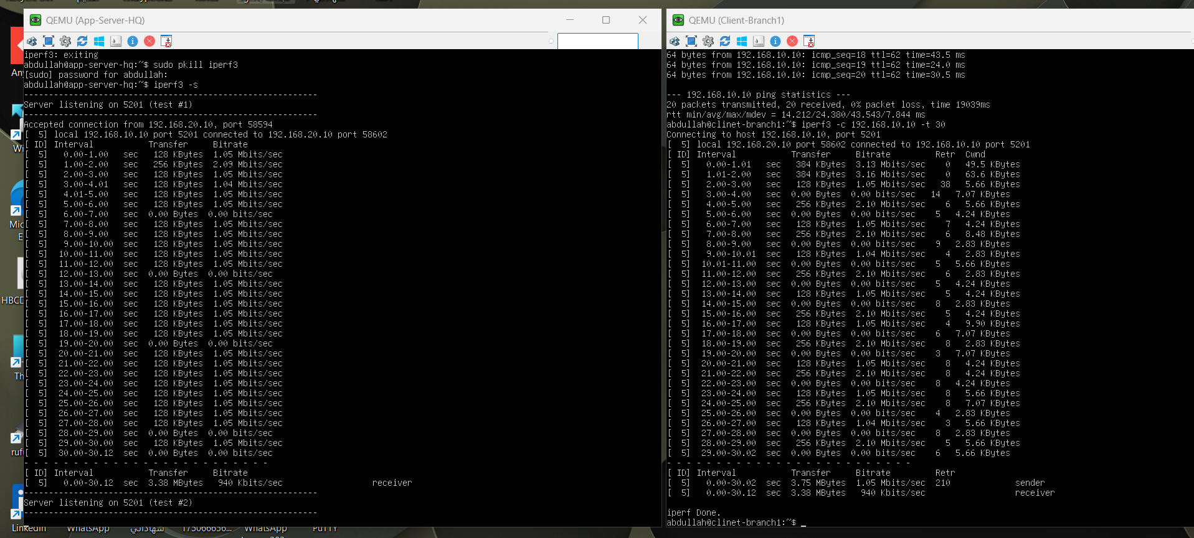
Task: Click '192.168.10.10 ping statistics' line
Action: pyautogui.click(x=759, y=95)
